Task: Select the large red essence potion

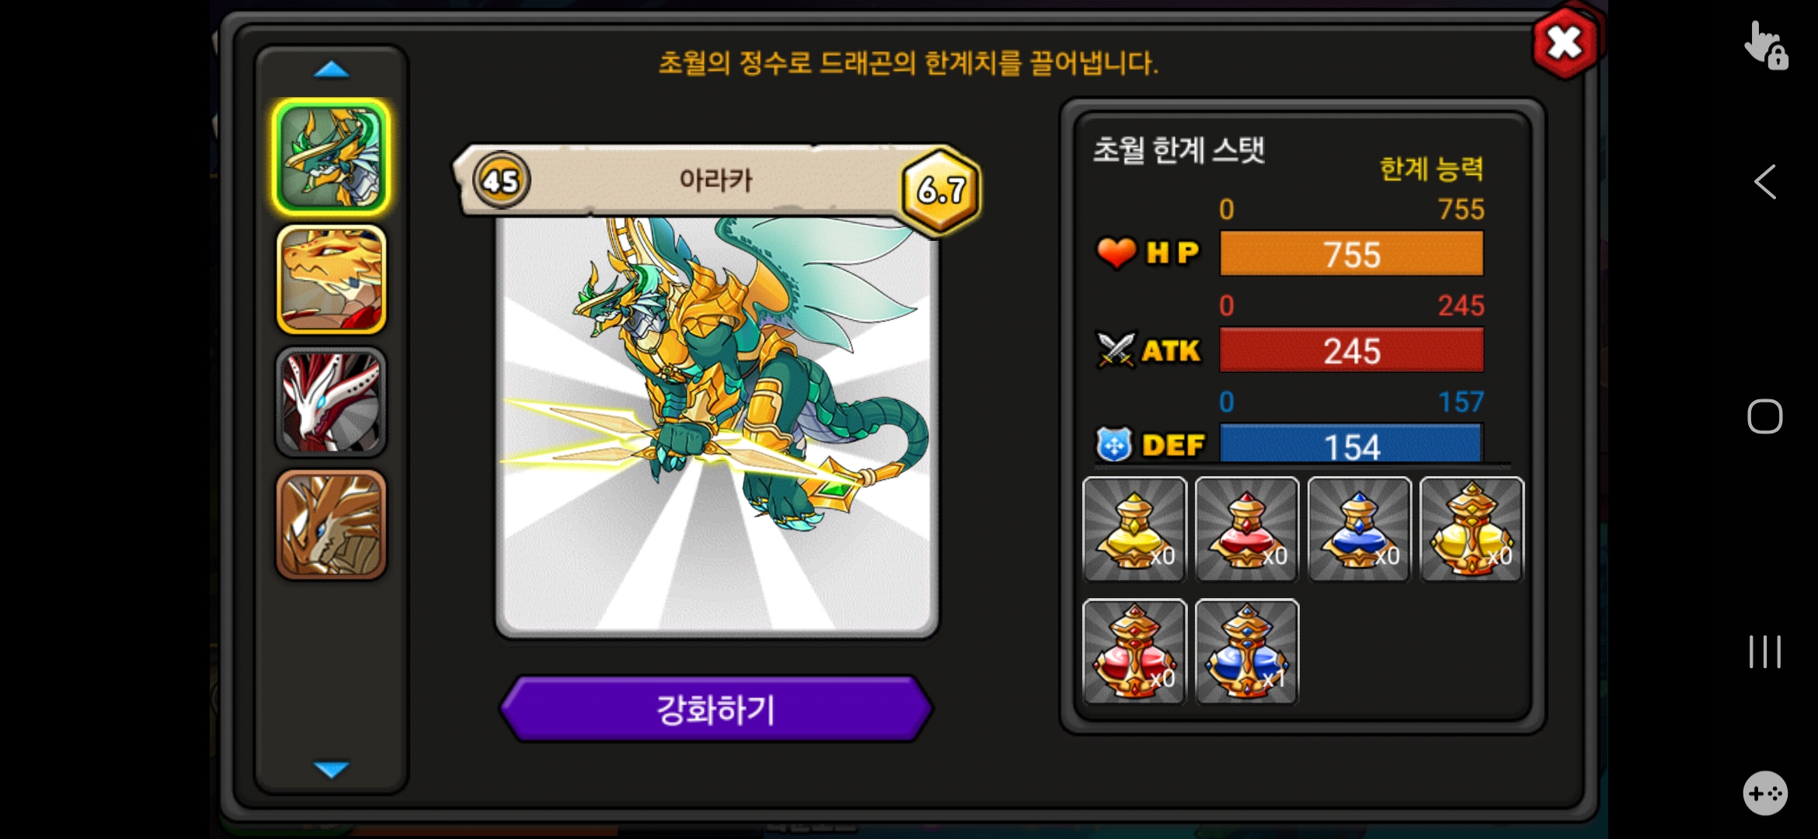Action: coord(1134,651)
